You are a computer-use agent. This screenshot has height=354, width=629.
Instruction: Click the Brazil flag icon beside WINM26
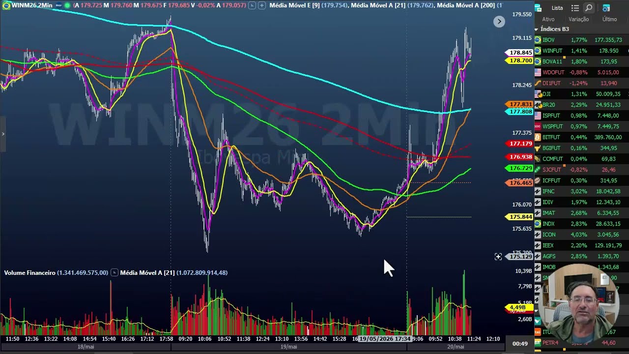6,5
